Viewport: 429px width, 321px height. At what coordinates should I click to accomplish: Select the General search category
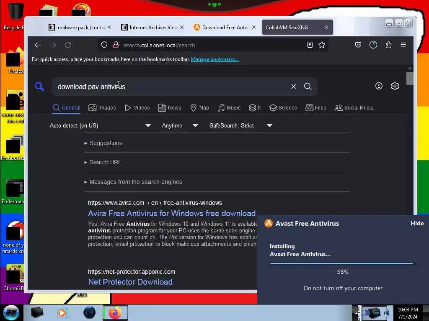point(67,108)
